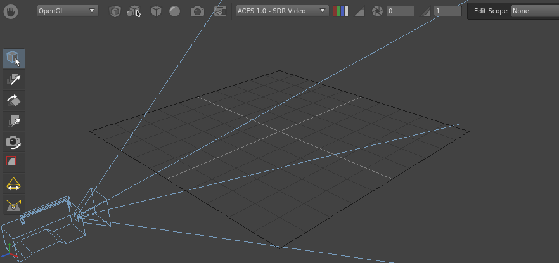Select the camera orbit tool
Viewport: 559px width, 263px height.
14,142
